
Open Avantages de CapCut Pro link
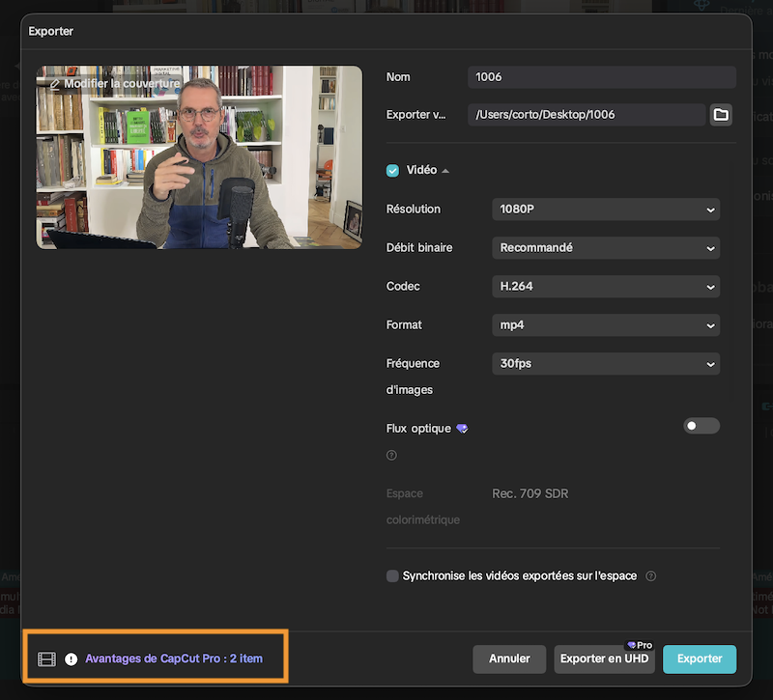pos(174,659)
